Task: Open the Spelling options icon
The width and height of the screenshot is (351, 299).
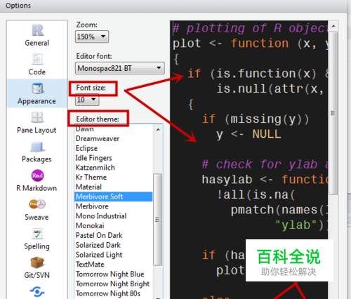Action: click(37, 234)
